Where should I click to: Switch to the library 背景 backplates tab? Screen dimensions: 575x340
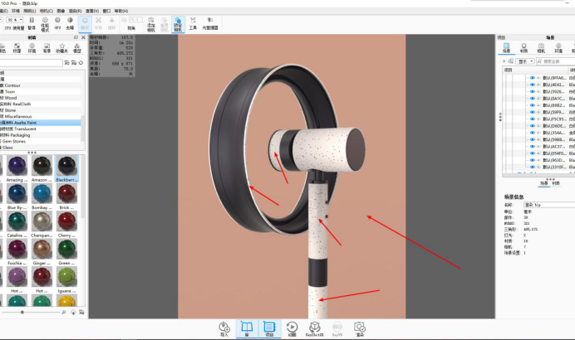pos(47,48)
